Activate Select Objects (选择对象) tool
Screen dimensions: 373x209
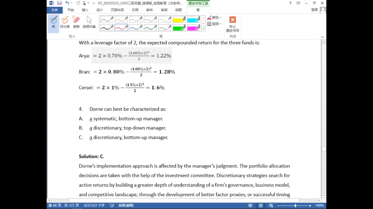89,23
